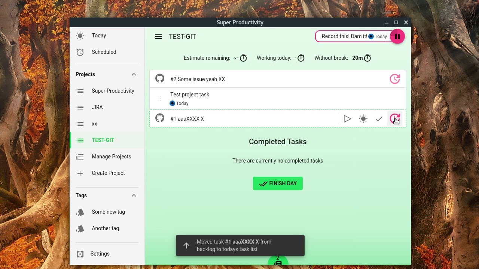
Task: Click the Record this! Dam it! current task
Action: coord(354,37)
